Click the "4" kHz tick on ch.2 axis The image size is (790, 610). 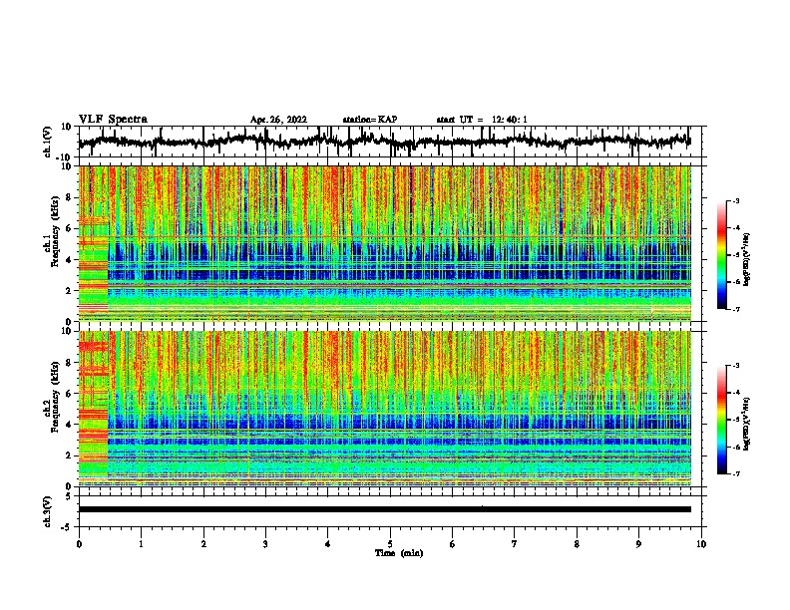click(70, 425)
